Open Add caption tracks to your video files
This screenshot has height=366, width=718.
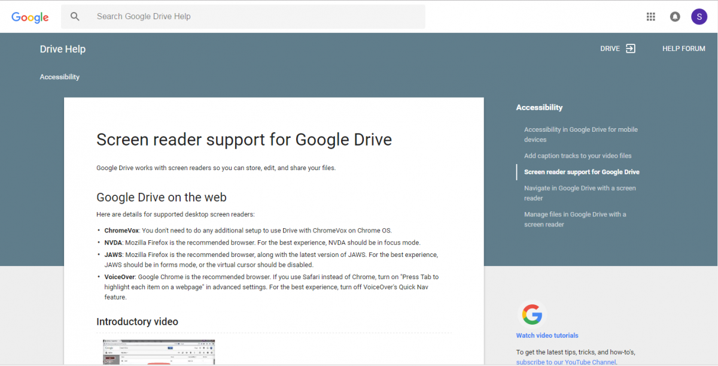click(577, 156)
